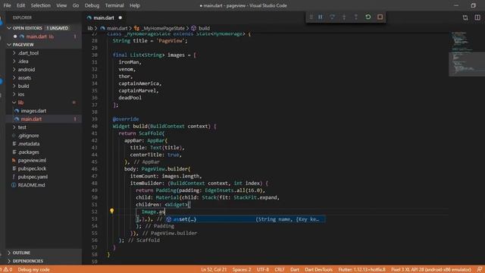Change CRLF line ending setting
Screen dimensions: 485x273
pyautogui.click(x=280, y=270)
